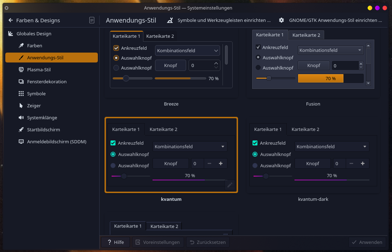The width and height of the screenshot is (392, 252).
Task: Click the back arrow beside Farben & Designs
Action: (x=11, y=20)
